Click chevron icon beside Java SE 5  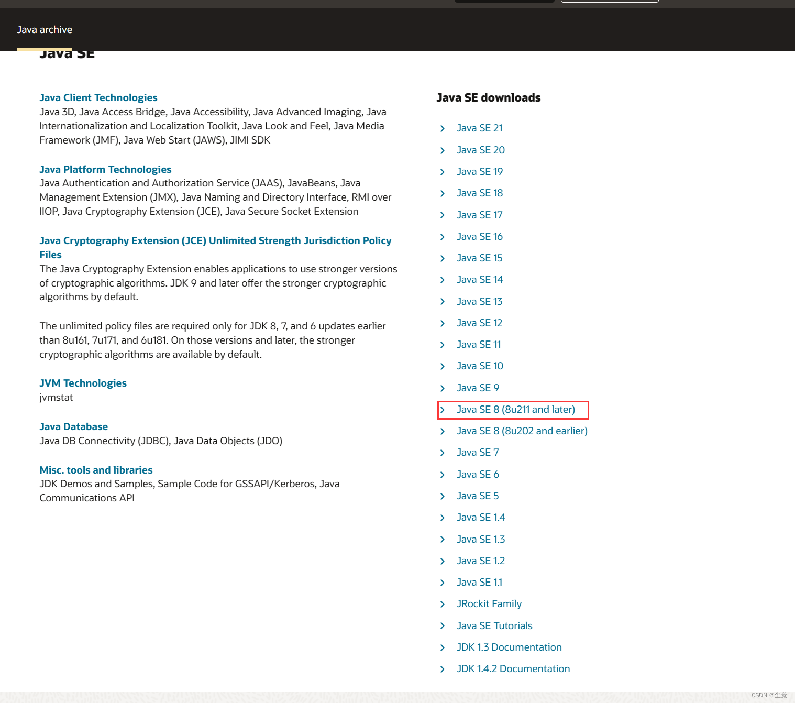click(443, 496)
